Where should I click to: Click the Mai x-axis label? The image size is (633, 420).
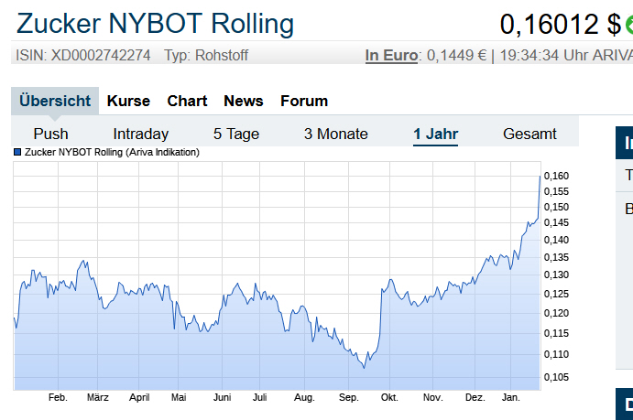179,397
